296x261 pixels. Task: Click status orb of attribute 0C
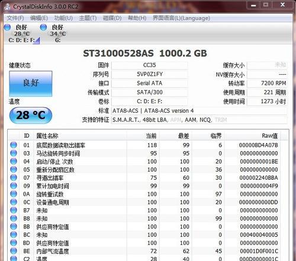pyautogui.click(x=14, y=202)
